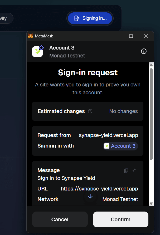Click the vertical scrollbar thumb
Viewport: 160px width, 235px height.
(151, 113)
